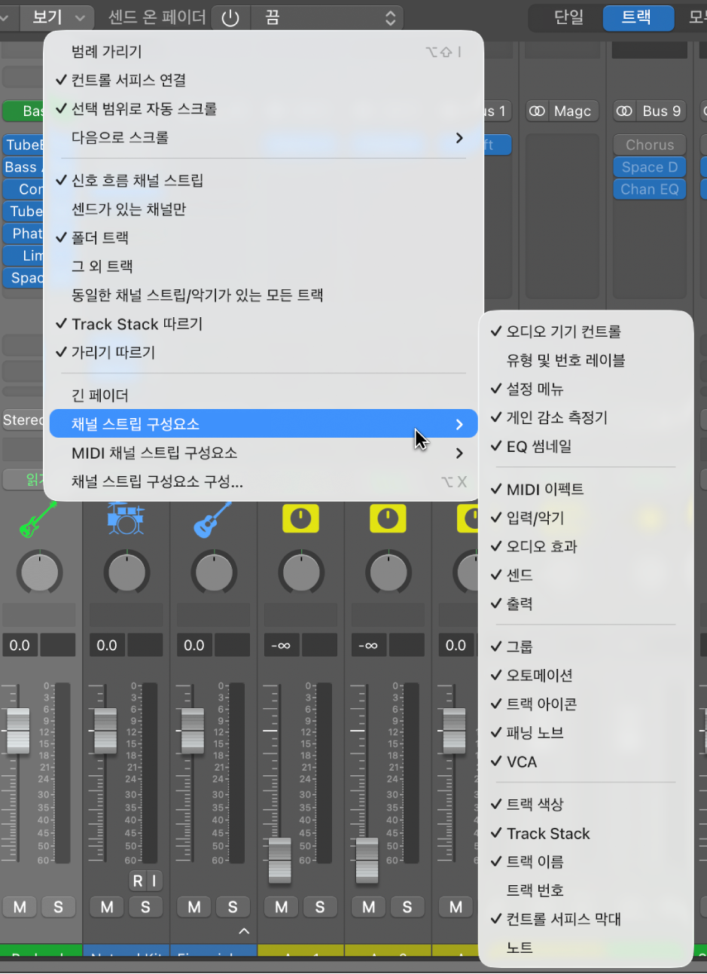Toggle 트랙 아이콘 component

point(586,704)
